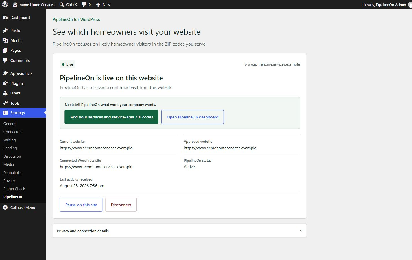Click the August 23, 2026 7:36 pm value
Image resolution: width=412 pixels, height=260 pixels.
click(x=82, y=186)
